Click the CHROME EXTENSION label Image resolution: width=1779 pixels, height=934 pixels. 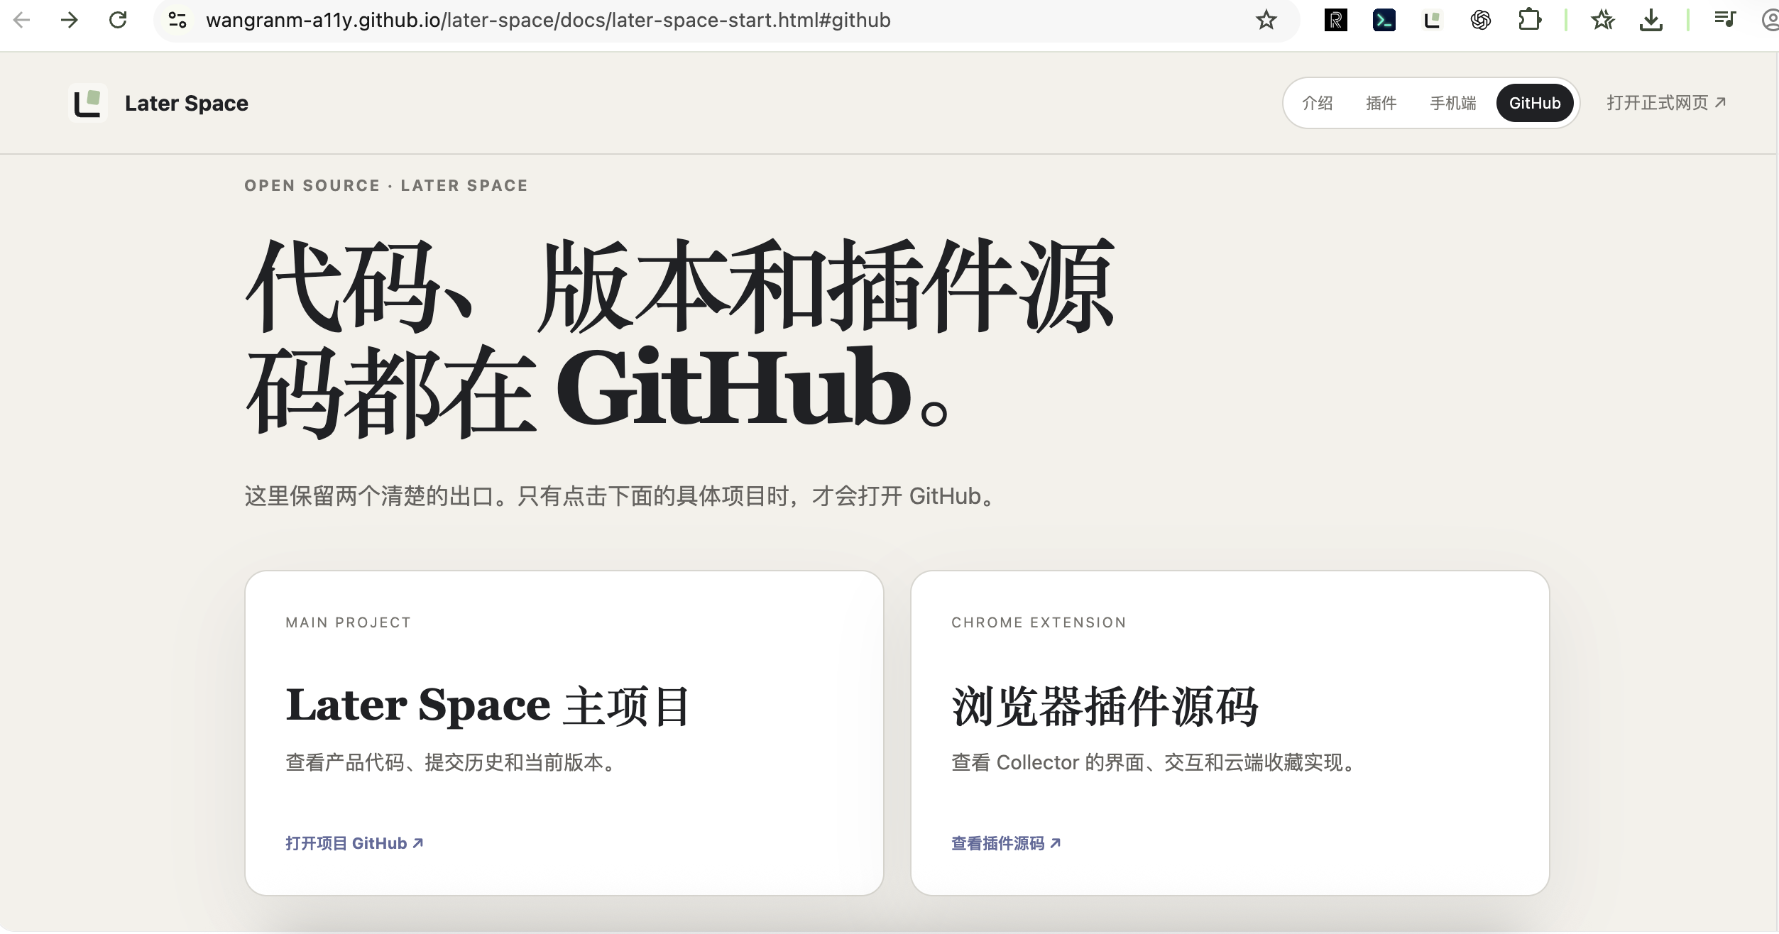(1039, 622)
